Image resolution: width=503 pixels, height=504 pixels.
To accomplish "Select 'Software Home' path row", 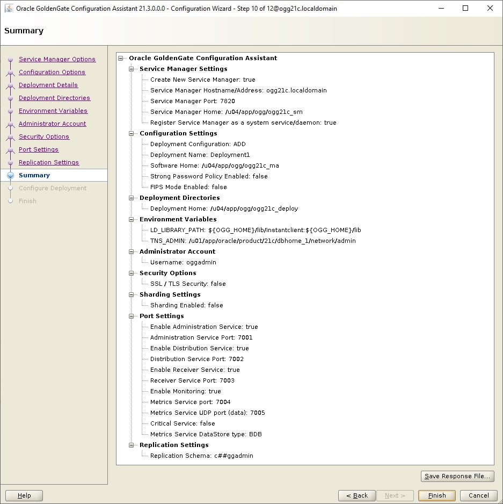I will click(215, 165).
